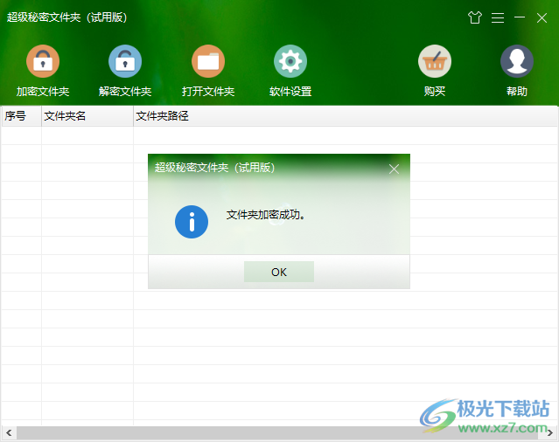Open the 帮助 user icon
This screenshot has height=442, width=559.
point(517,61)
